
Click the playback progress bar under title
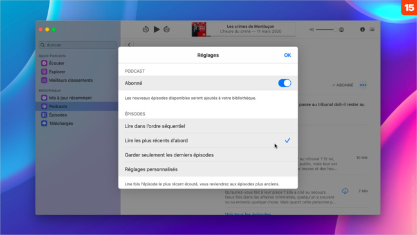[x=251, y=35]
